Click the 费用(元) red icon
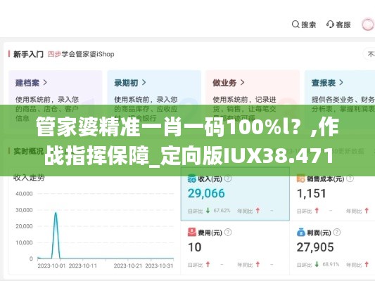 tap(192, 233)
